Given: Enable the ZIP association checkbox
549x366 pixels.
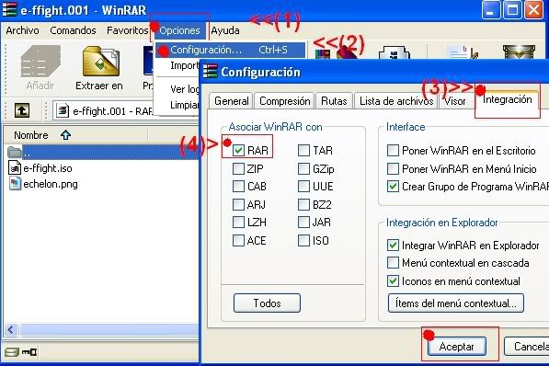Looking at the screenshot, I should click(x=238, y=169).
